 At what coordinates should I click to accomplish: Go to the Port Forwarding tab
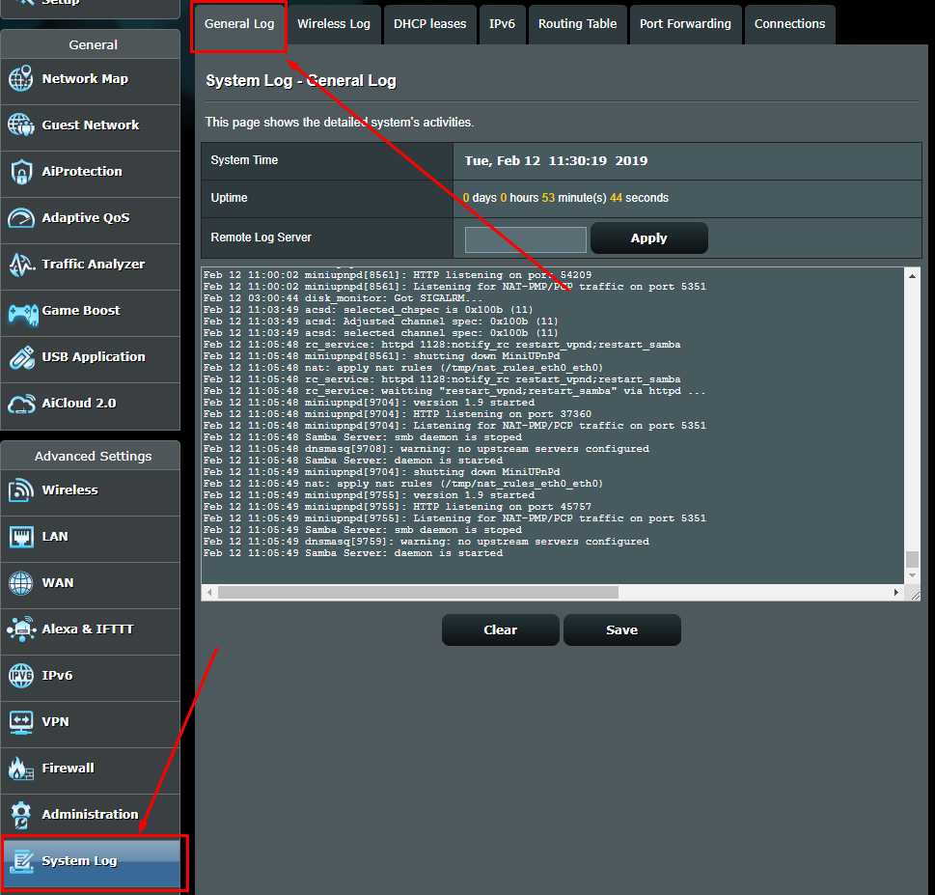click(x=685, y=24)
